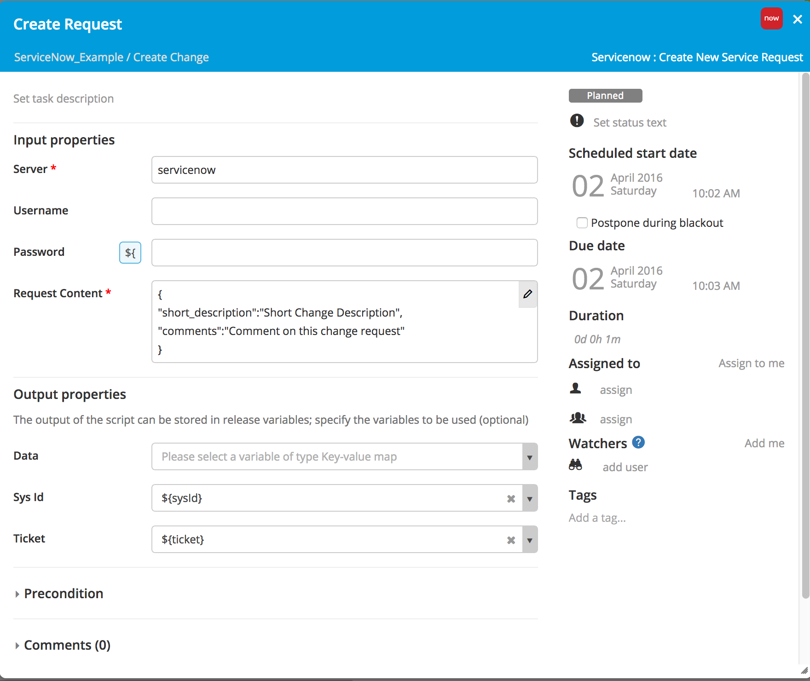810x681 pixels.
Task: Click ServiceNow_Example / Create Change breadcrumb
Action: pos(111,57)
